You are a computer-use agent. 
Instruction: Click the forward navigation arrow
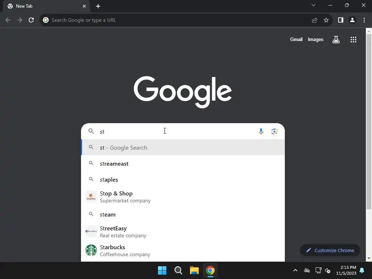[20, 20]
